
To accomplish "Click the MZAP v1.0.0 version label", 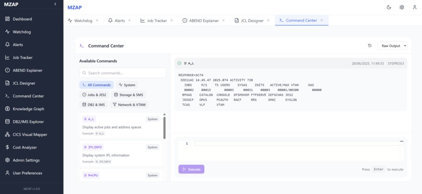I will tap(31, 189).
